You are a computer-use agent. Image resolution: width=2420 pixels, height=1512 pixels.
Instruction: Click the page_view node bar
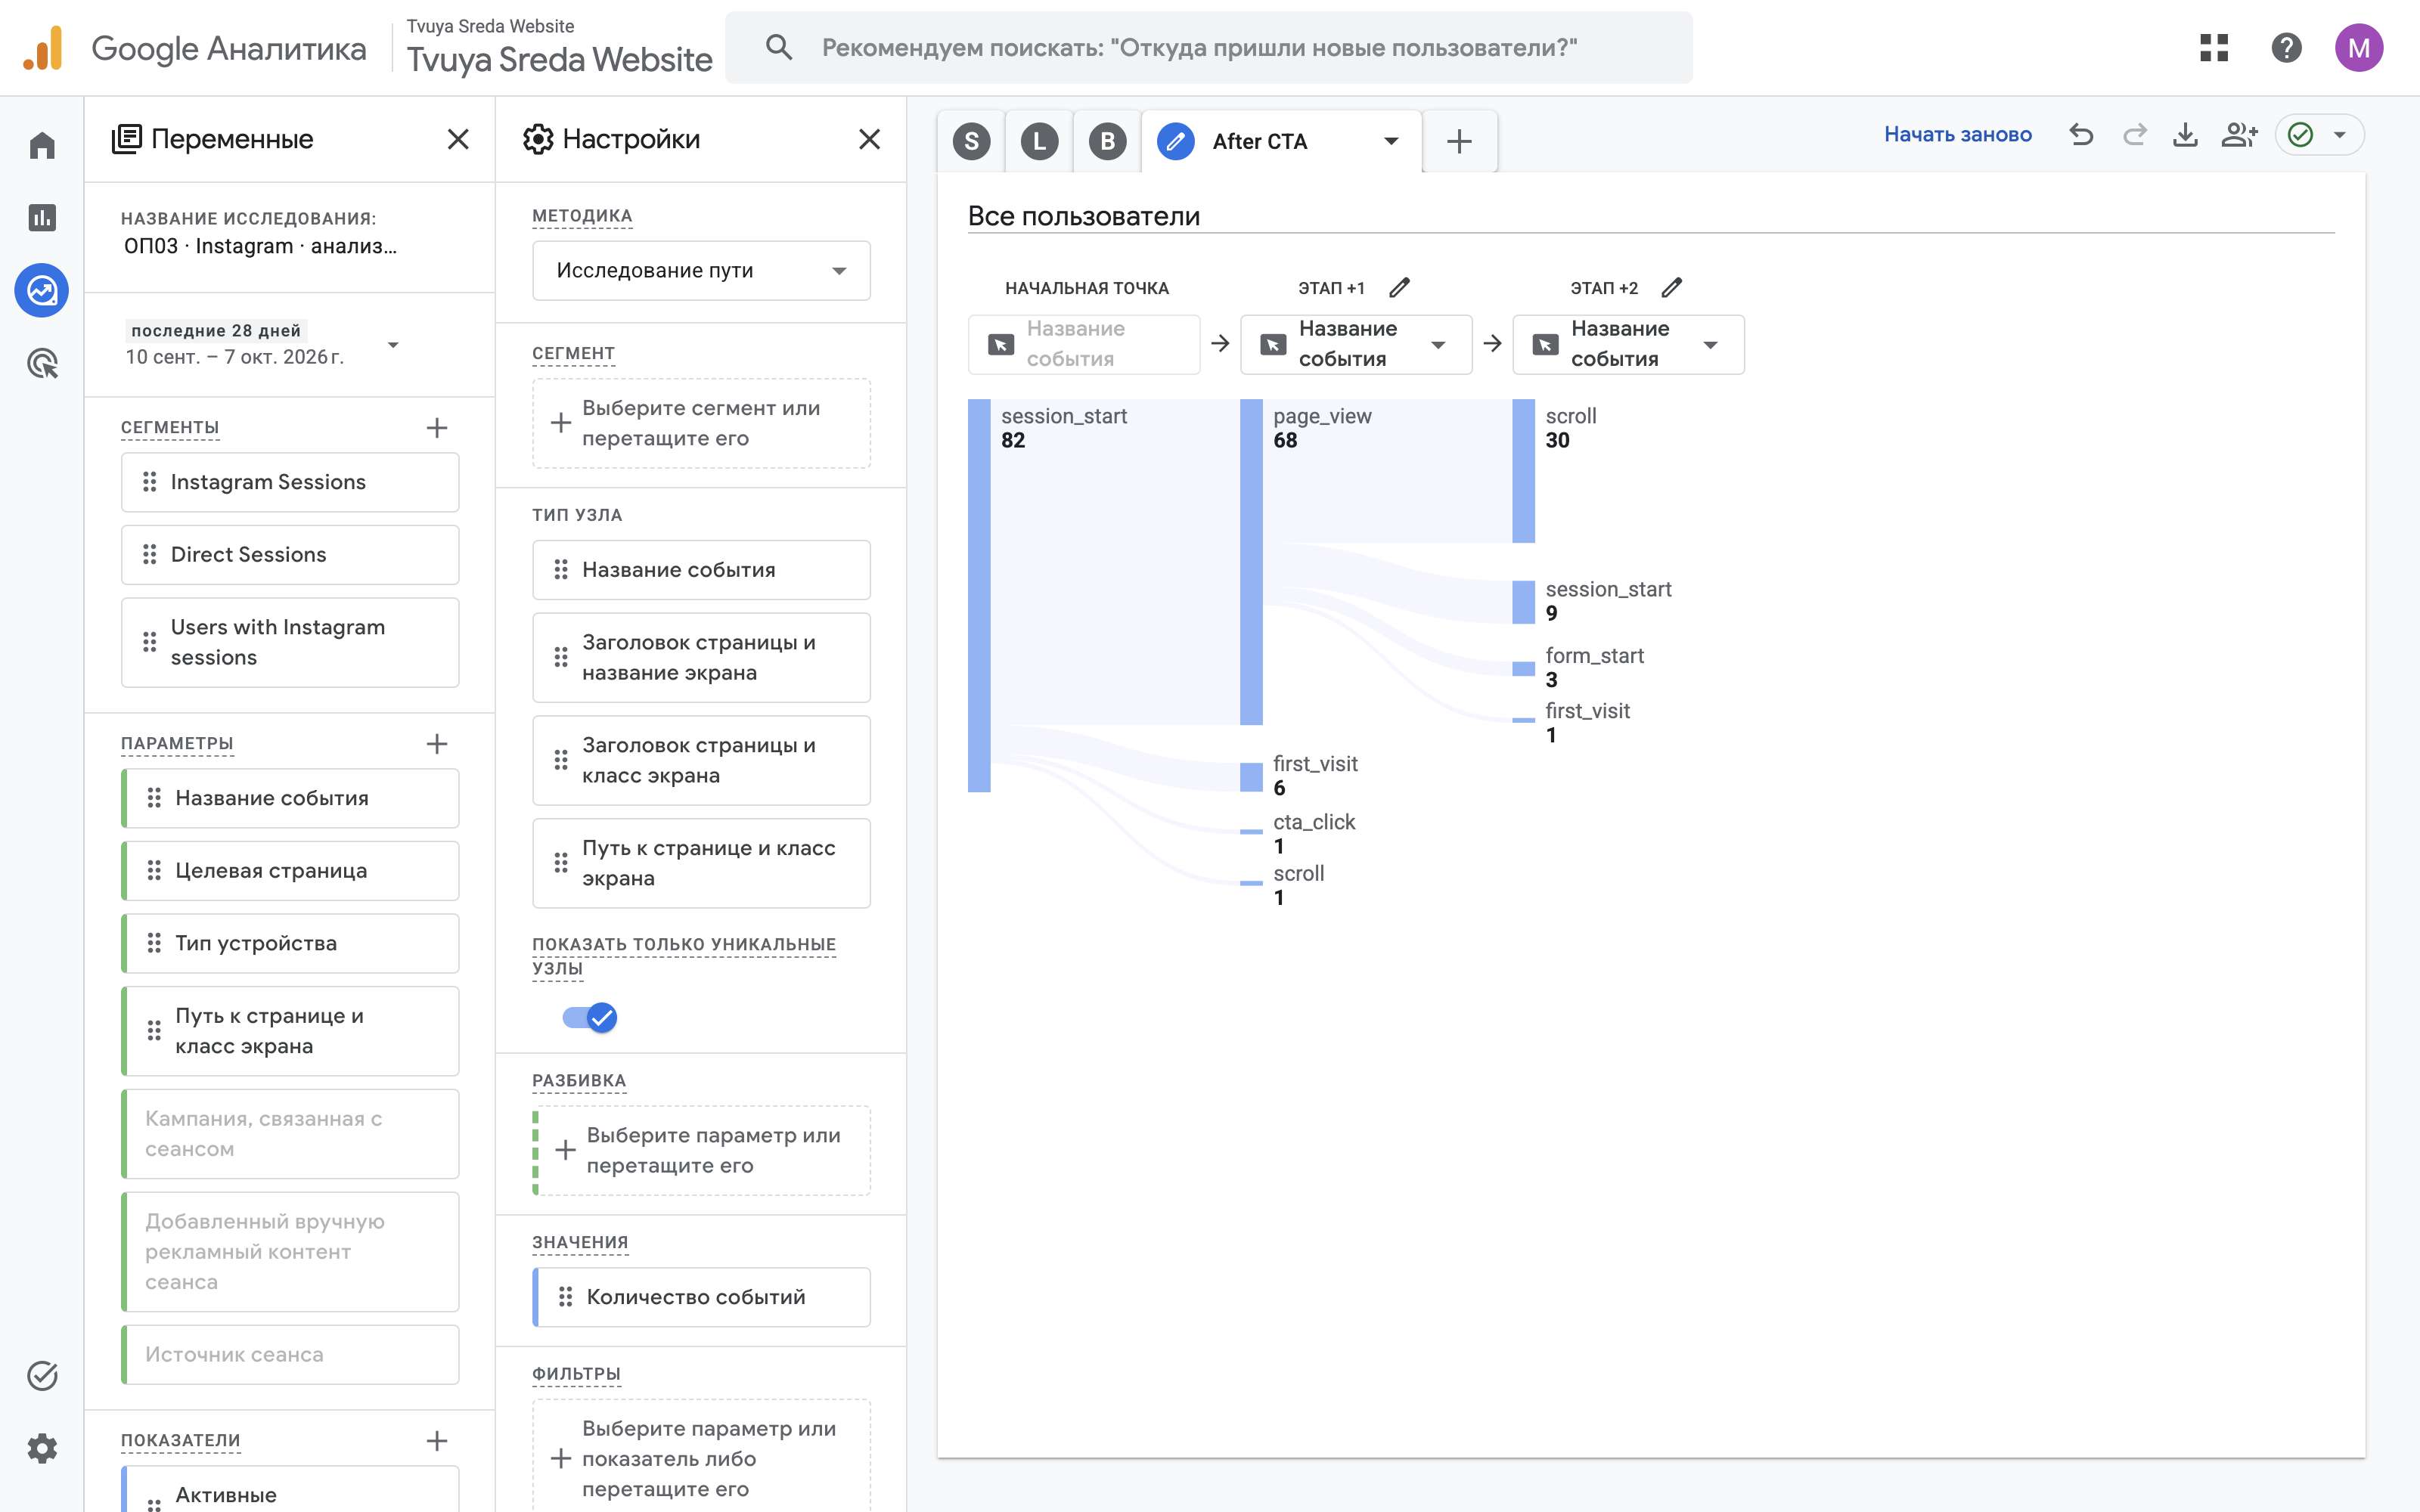1251,562
